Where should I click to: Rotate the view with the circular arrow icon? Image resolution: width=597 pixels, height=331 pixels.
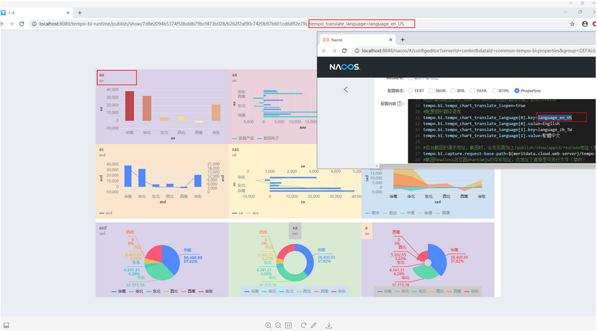pyautogui.click(x=304, y=325)
